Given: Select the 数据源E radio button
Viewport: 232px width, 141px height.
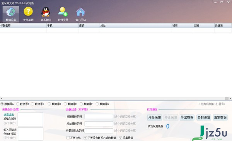Looking at the screenshot, I should pos(65,104).
